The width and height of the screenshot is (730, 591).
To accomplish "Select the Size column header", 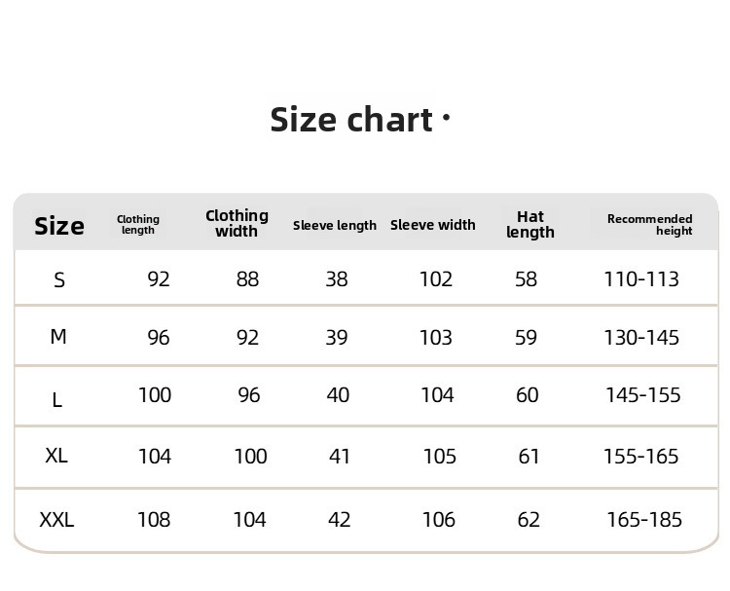I will (x=59, y=226).
